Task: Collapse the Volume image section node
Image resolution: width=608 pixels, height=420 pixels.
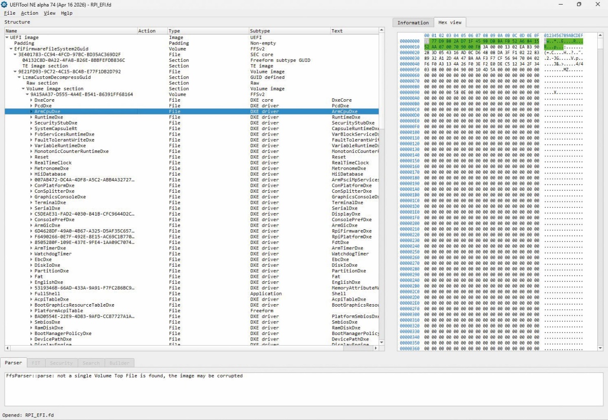Action: click(23, 89)
